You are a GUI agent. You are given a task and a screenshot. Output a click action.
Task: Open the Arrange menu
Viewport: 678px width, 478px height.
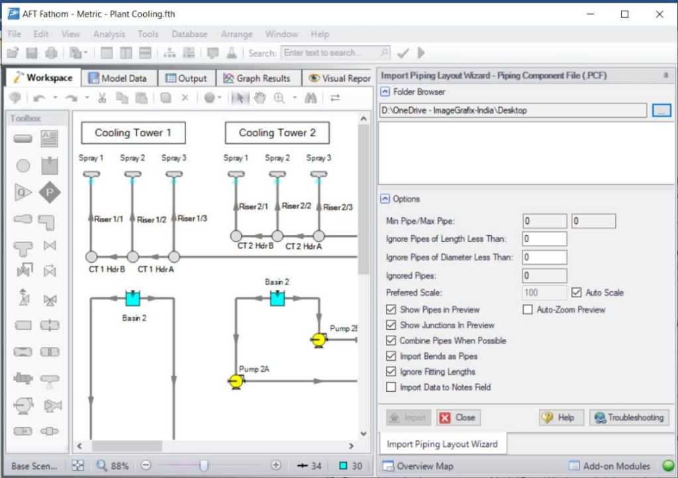(236, 34)
